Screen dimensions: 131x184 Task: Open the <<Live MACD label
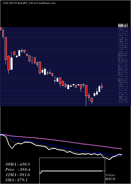coord(110,177)
